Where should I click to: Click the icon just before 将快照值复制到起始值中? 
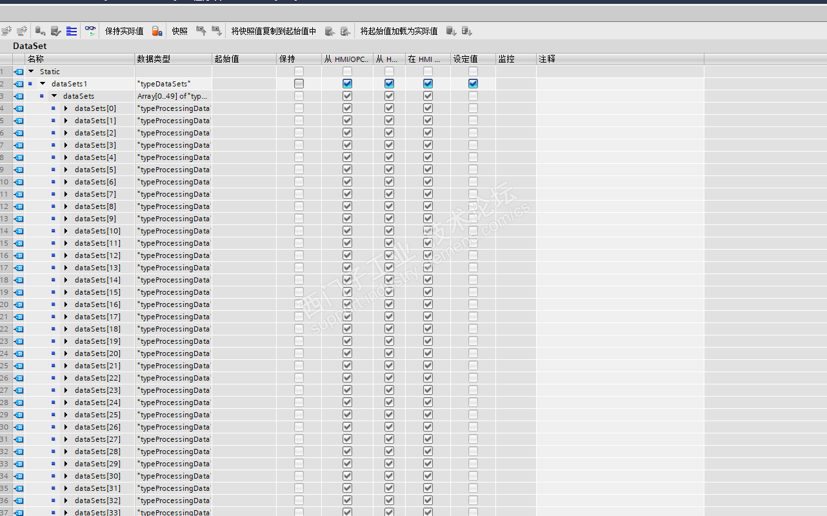pos(217,30)
